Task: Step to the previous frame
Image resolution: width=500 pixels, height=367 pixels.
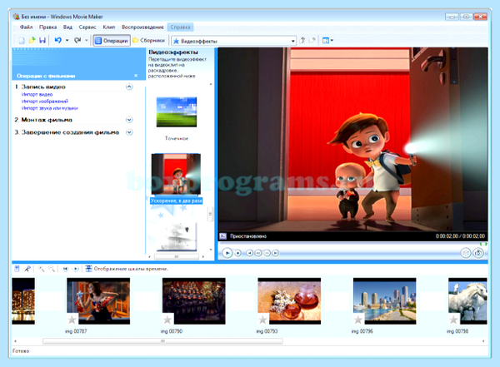Action: (x=258, y=253)
